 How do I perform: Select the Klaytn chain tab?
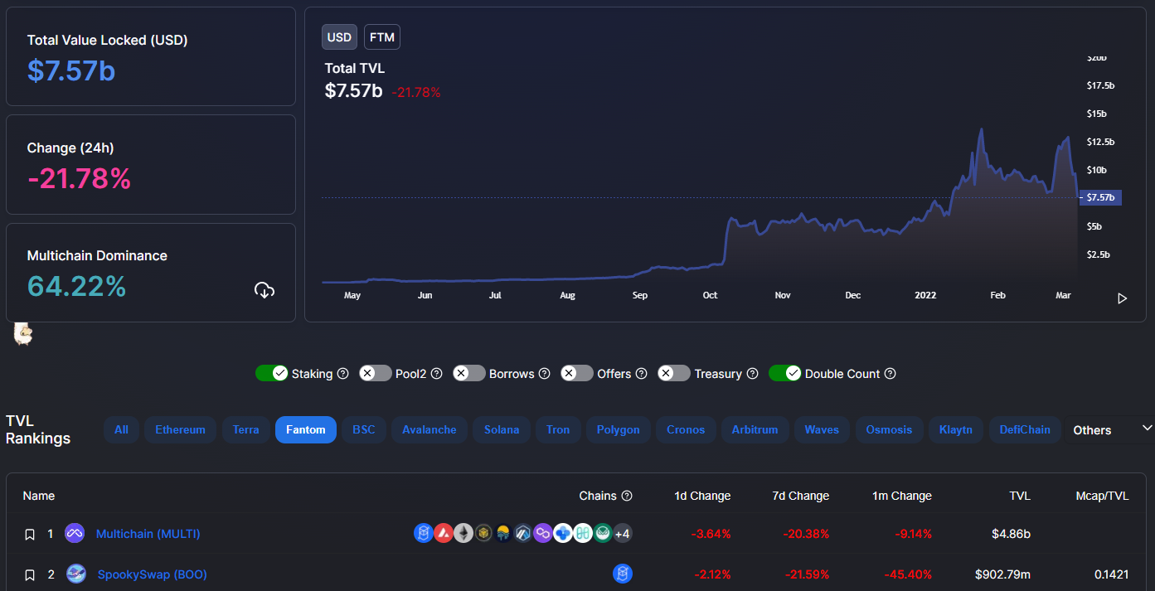click(956, 429)
